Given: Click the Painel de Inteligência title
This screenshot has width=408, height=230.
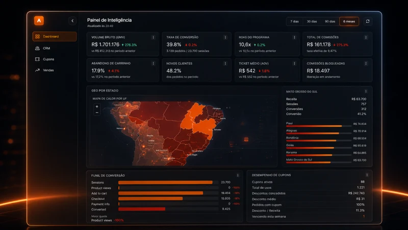Looking at the screenshot, I should (x=109, y=20).
